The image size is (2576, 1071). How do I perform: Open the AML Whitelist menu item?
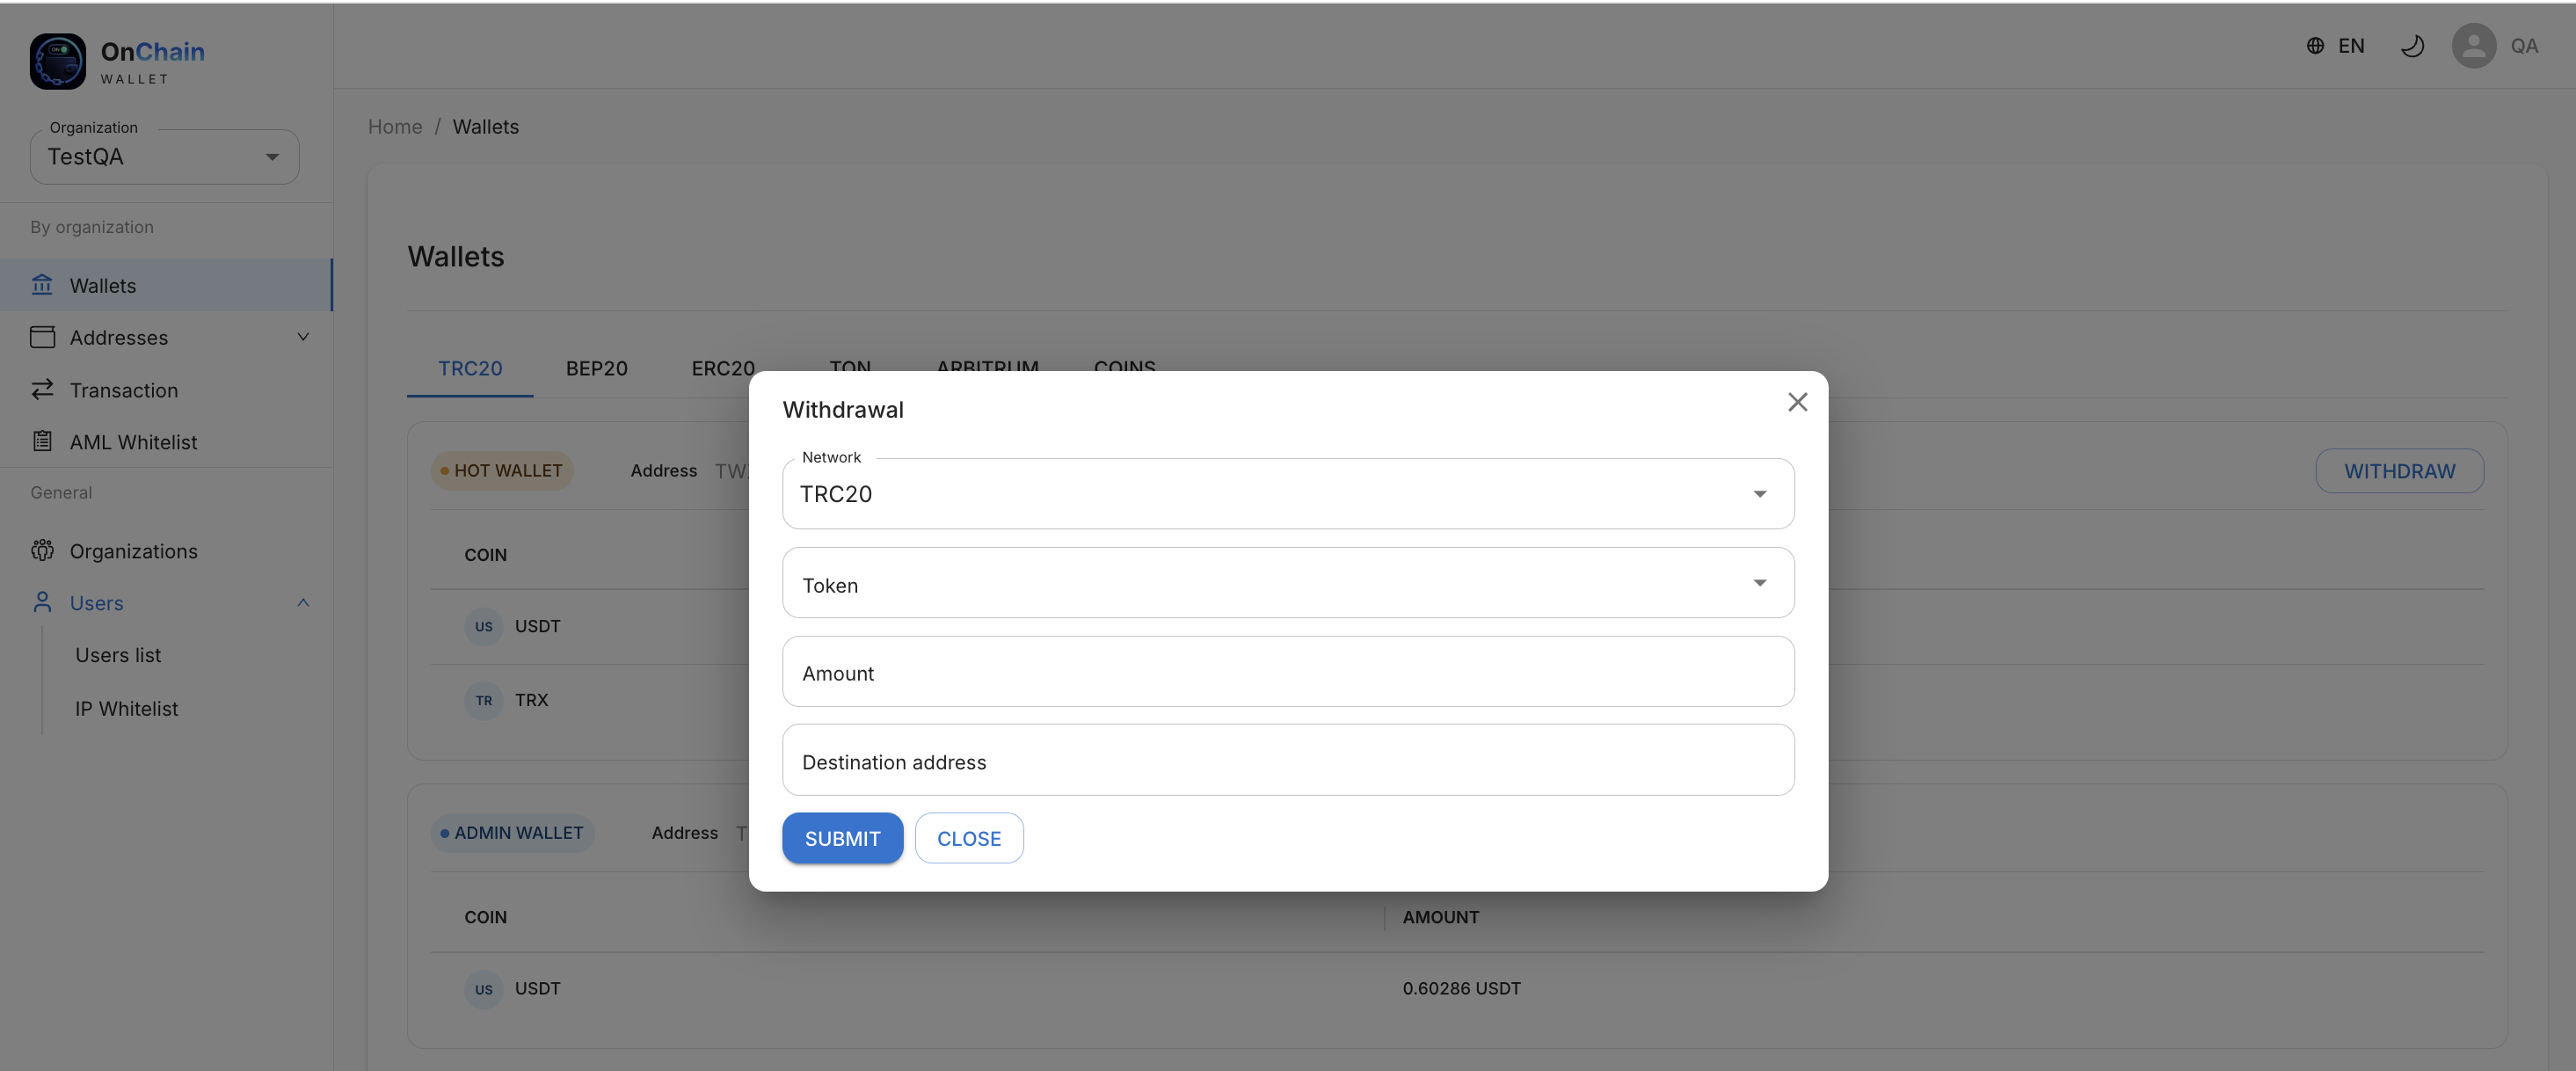[x=166, y=441]
